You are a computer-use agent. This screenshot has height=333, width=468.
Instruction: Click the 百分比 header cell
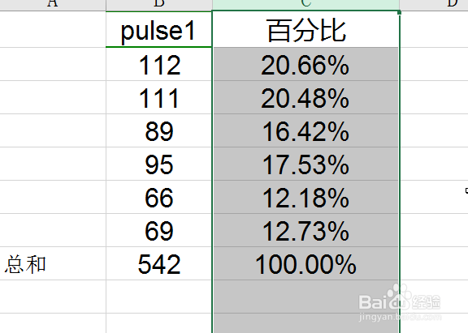tap(305, 29)
